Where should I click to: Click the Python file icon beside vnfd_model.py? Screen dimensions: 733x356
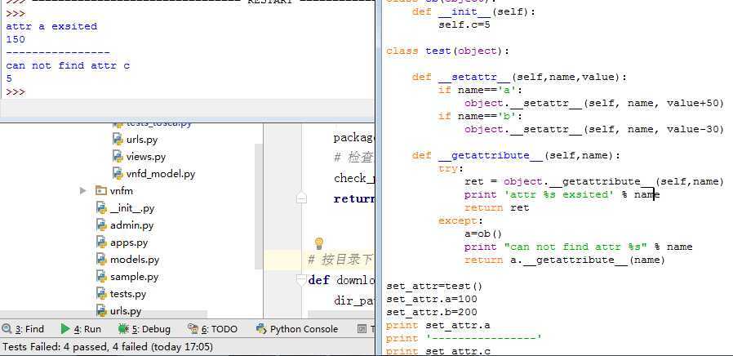[118, 174]
